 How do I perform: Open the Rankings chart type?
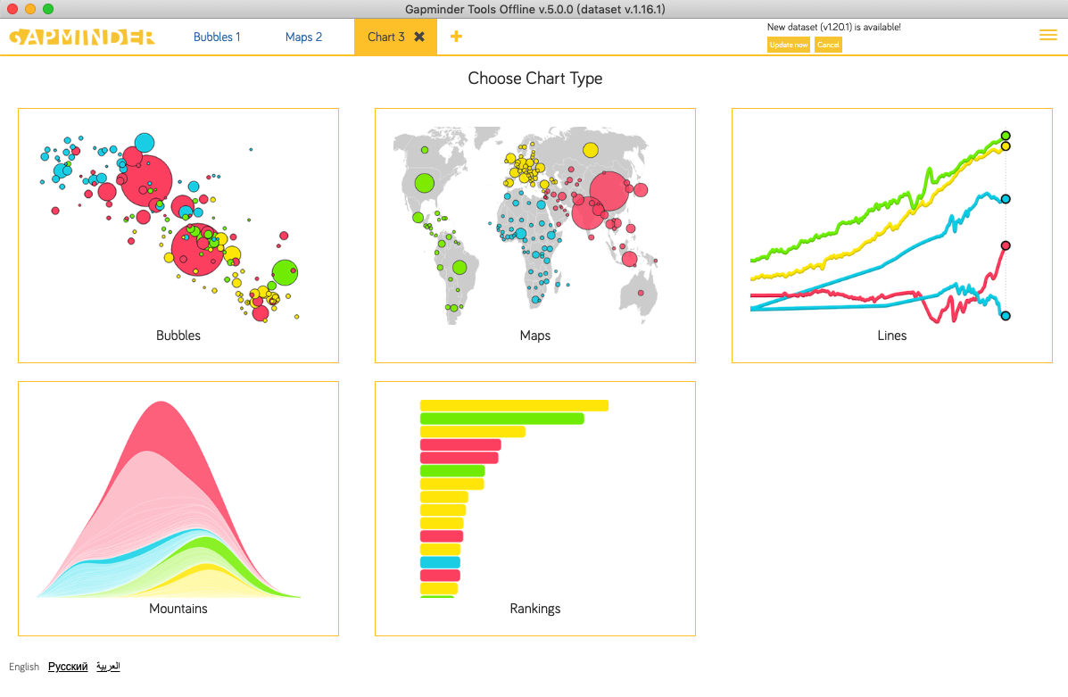tap(535, 507)
